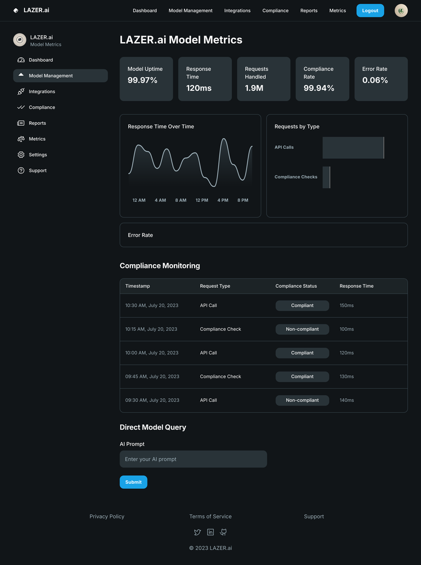The image size is (421, 565).
Task: Open the GitHub icon in footer
Action: tap(223, 532)
